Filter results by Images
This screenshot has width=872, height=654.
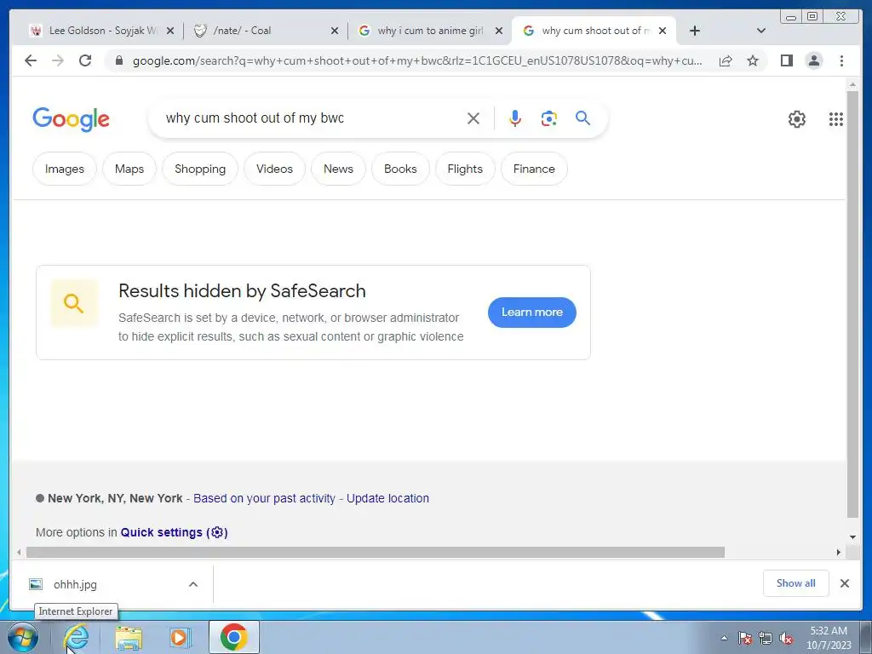click(65, 169)
